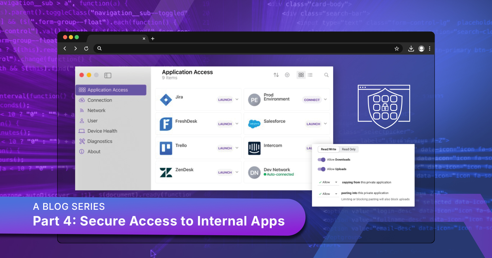The height and width of the screenshot is (258, 492).
Task: Click the Trello app icon
Action: (166, 149)
